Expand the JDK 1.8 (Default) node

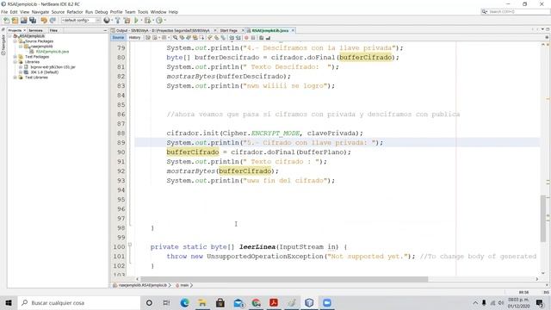tap(21, 72)
